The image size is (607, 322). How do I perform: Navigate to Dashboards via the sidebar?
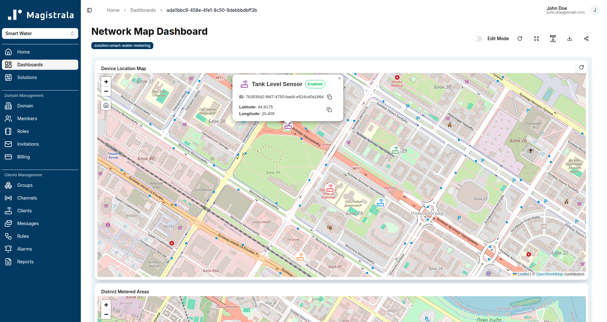click(x=30, y=64)
